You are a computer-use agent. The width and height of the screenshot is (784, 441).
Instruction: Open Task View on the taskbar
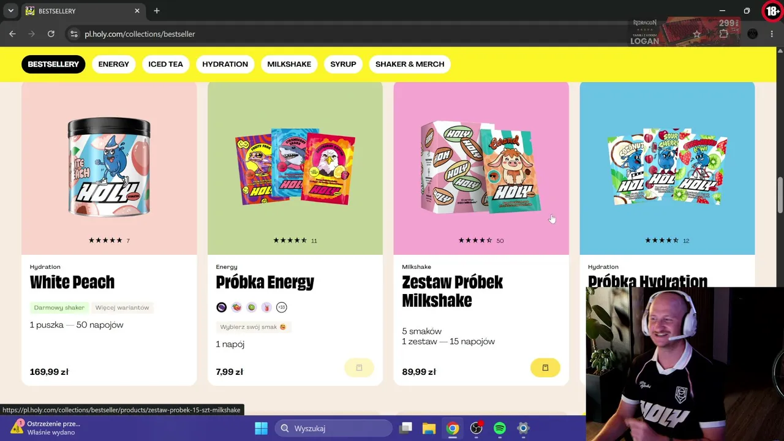click(405, 428)
